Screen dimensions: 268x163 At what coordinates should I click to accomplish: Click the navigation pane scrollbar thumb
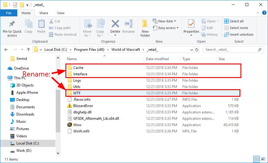58,111
